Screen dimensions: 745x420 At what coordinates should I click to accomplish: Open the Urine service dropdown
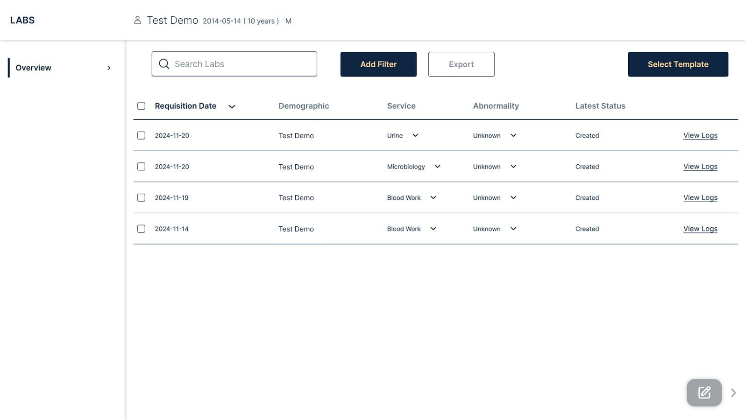tap(415, 135)
